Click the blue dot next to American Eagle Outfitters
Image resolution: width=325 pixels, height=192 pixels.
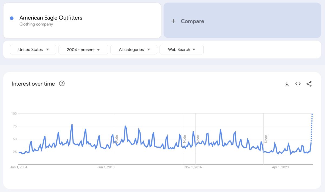12,18
